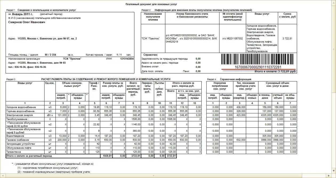Click the 'Техобслуживание' accrued amount '1506,00' in column 8
This screenshot has height=178, width=336.
point(136,119)
